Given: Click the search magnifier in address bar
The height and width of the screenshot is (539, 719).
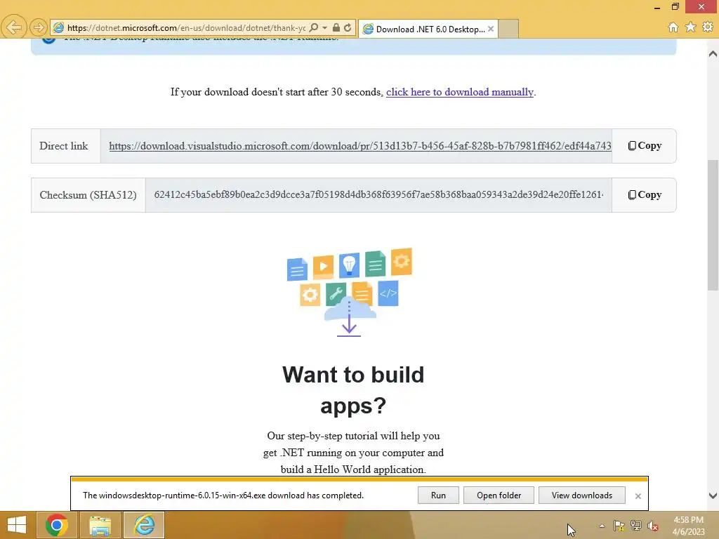Looking at the screenshot, I should click(314, 27).
